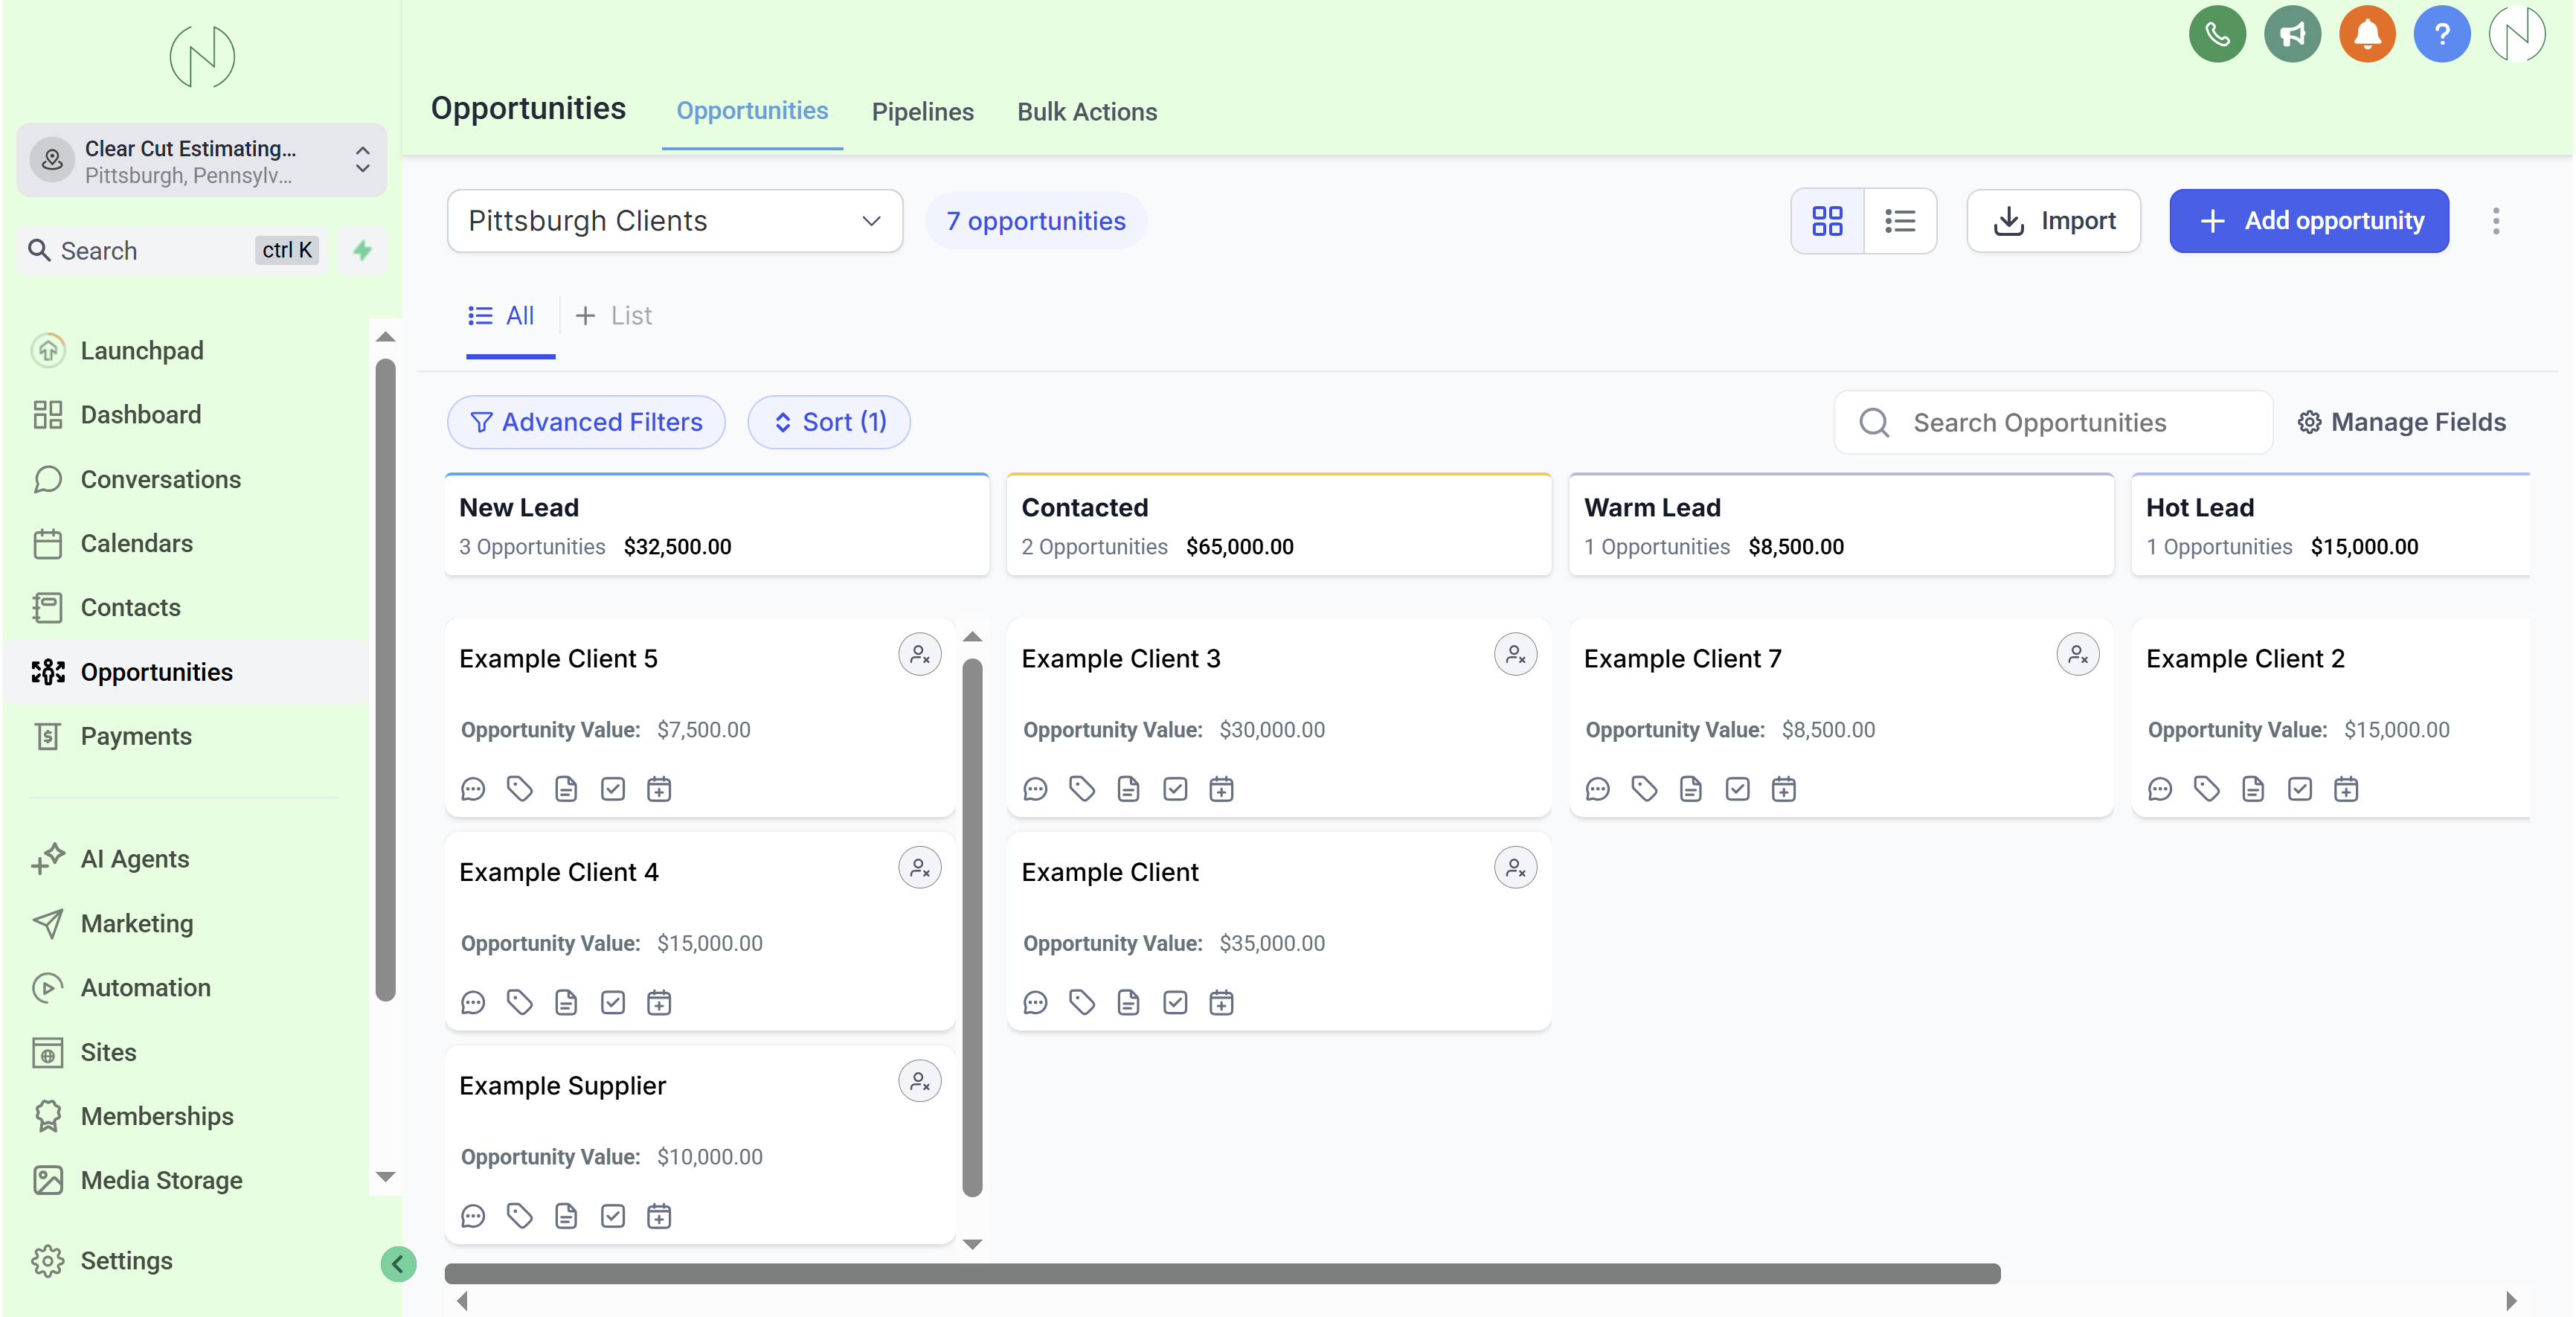
Task: Open the Bulk Actions tab
Action: pyautogui.click(x=1087, y=112)
